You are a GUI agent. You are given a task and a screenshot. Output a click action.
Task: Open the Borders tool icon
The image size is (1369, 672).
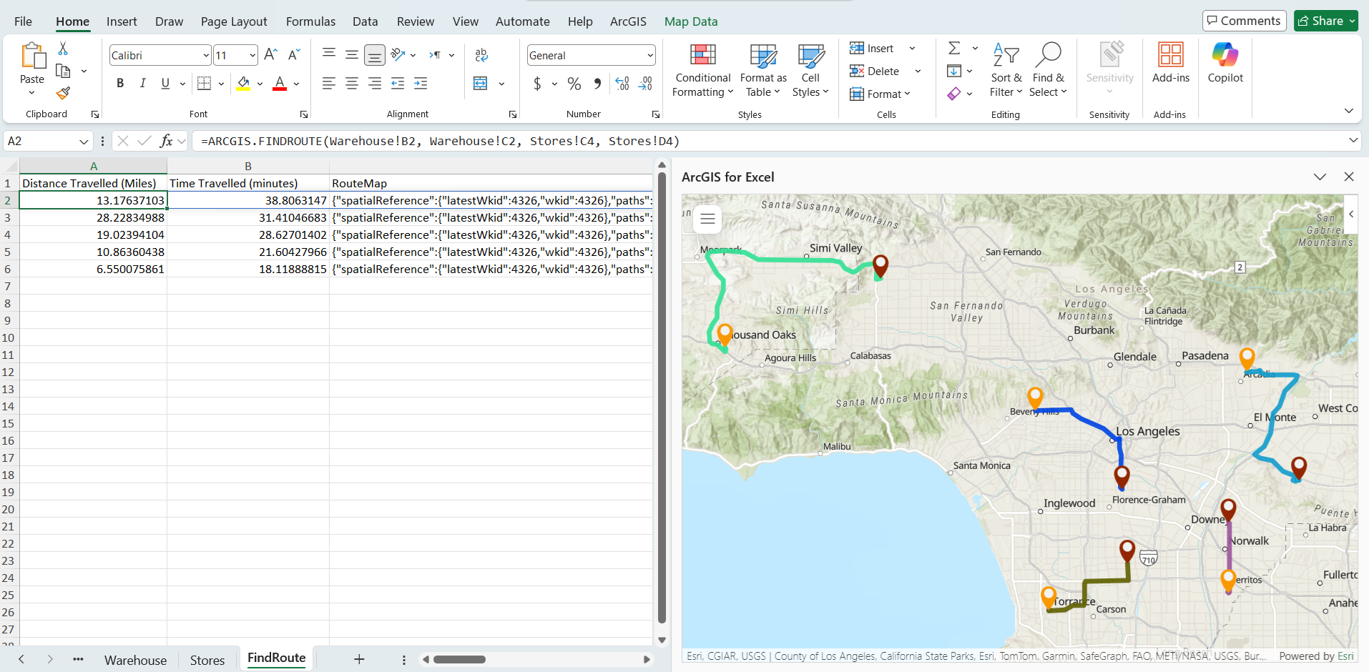pos(204,84)
